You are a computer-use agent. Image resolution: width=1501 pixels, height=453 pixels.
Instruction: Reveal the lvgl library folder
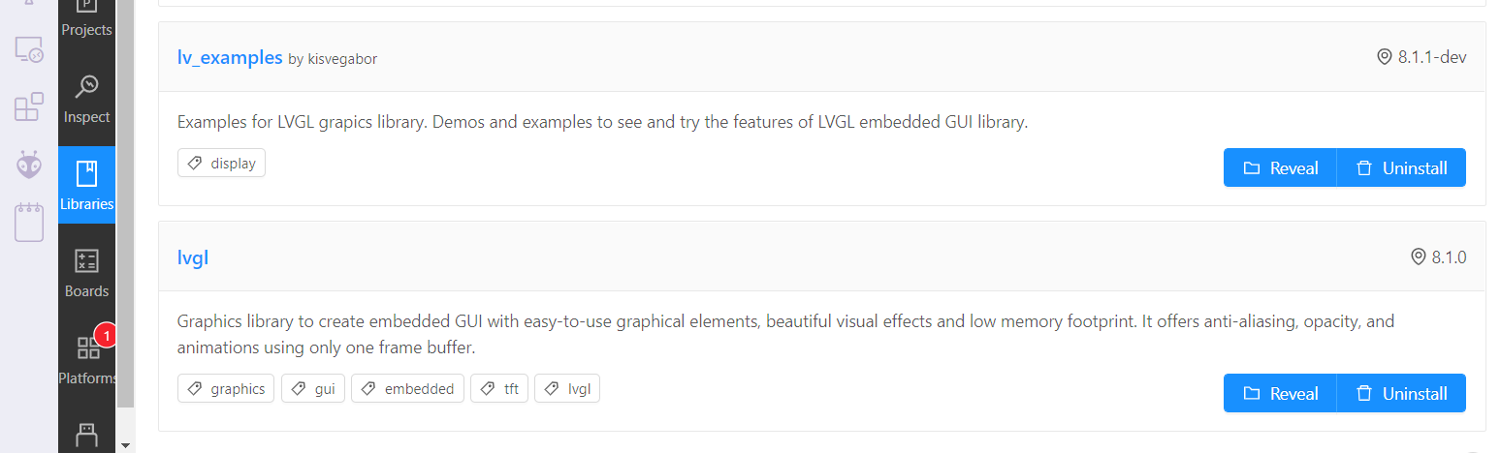(1280, 393)
